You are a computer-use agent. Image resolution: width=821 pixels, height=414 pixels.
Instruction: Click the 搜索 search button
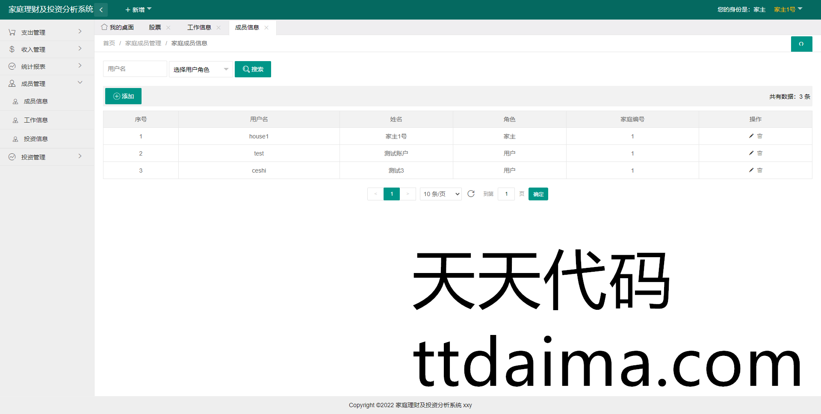(253, 69)
